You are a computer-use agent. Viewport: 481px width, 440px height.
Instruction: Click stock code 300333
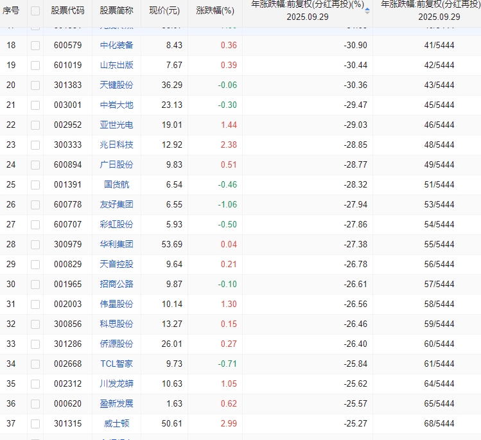[68, 145]
